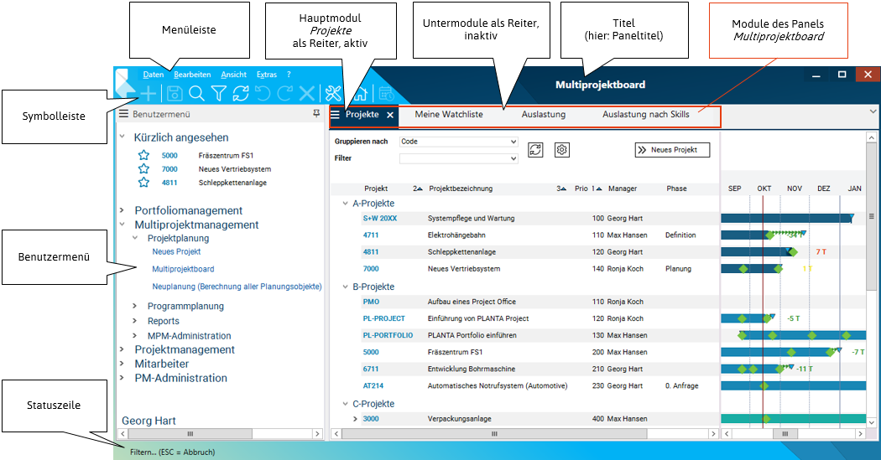This screenshot has width=881, height=460.
Task: Open the Bearbeiten menu
Action: [192, 75]
